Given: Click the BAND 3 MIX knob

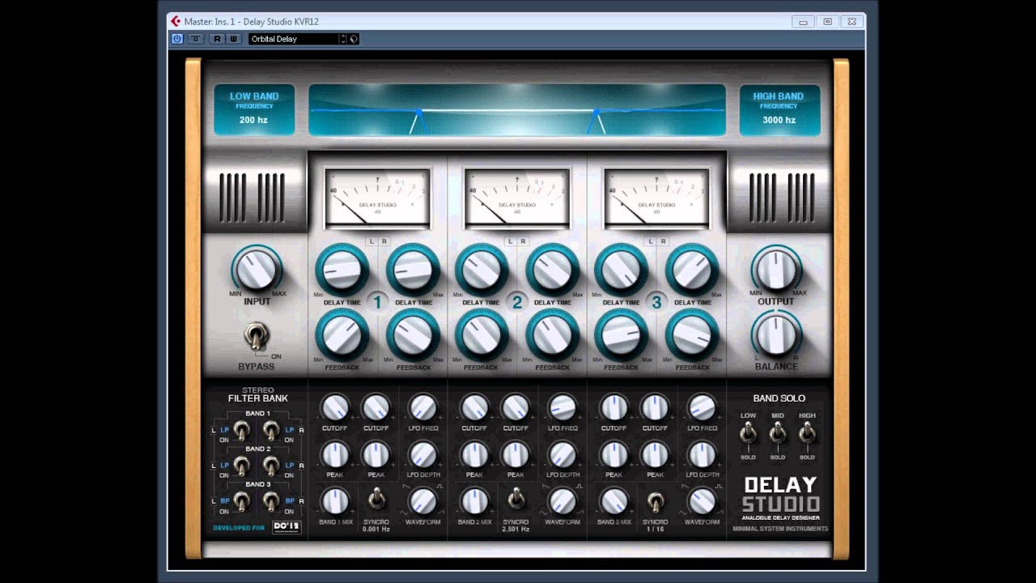Looking at the screenshot, I should (x=614, y=501).
